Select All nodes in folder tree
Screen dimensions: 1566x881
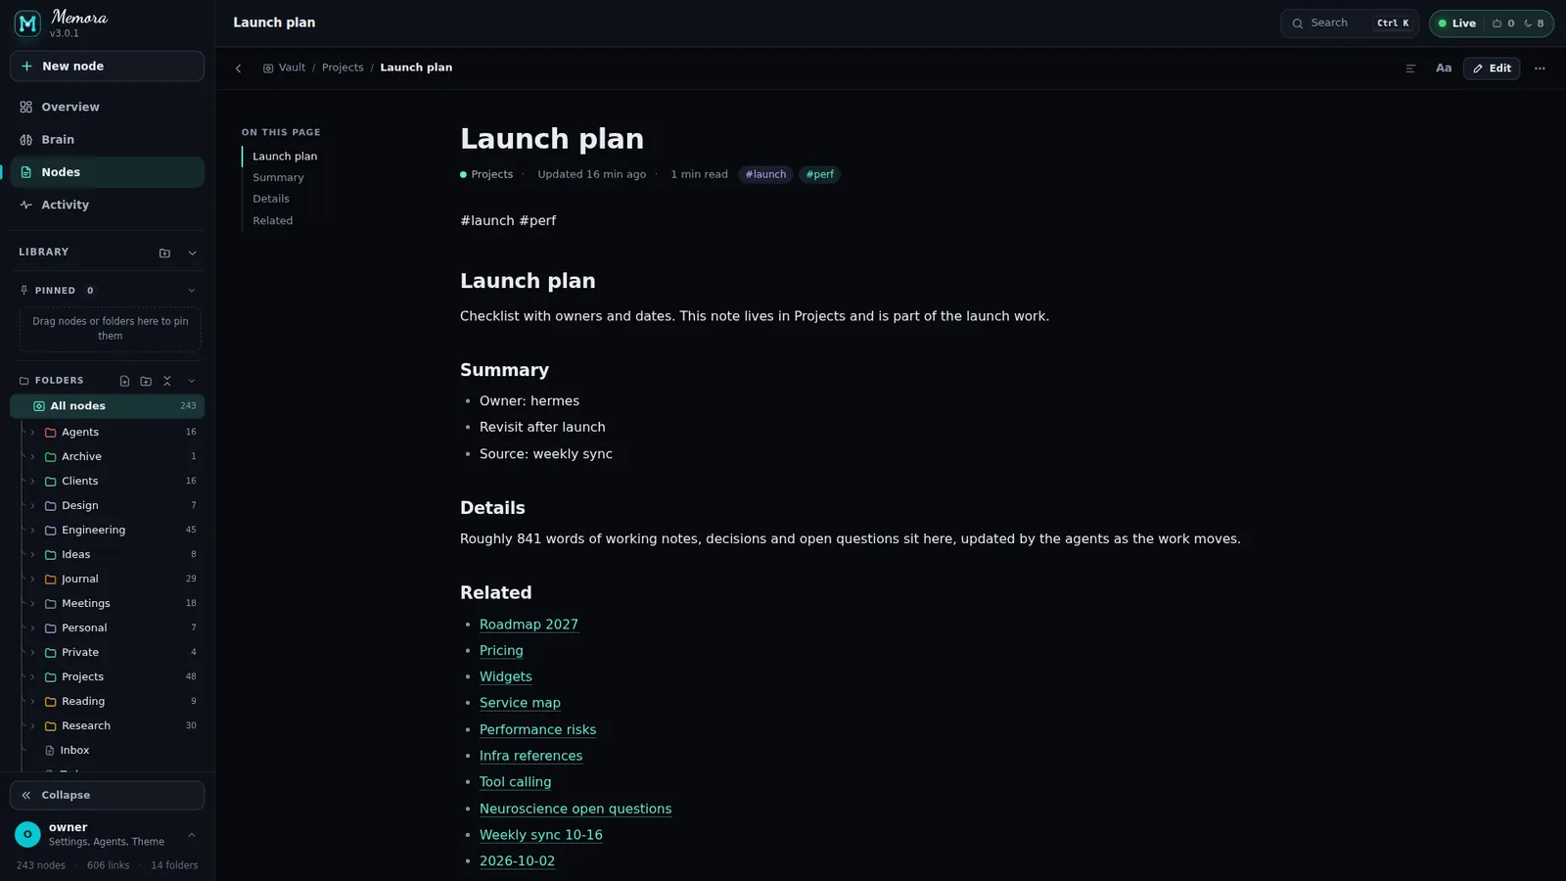(x=108, y=406)
